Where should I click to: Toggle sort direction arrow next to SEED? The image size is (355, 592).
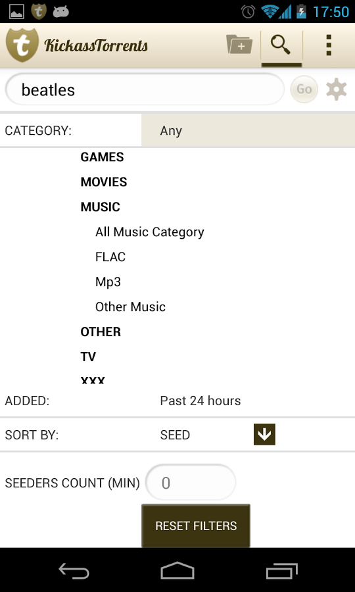coord(264,435)
